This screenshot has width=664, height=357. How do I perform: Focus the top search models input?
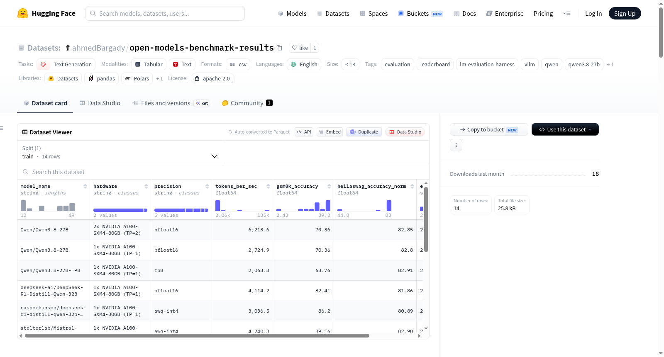point(165,13)
